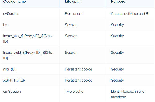Image resolution: width=155 pixels, height=102 pixels.
Task: Click Persistent cookie in XSRF-TOKEN row
Action: [79, 80]
